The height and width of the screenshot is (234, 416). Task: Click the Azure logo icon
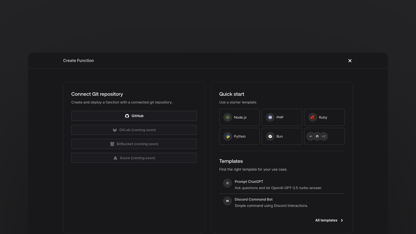115,158
